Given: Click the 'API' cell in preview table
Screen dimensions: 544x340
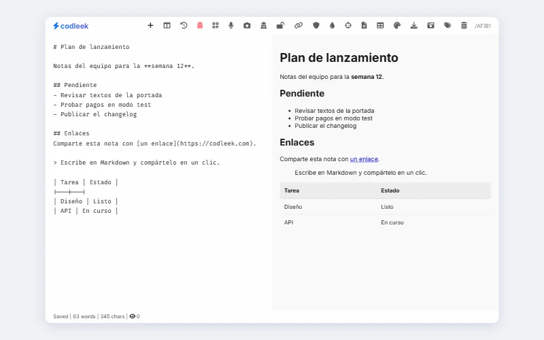Looking at the screenshot, I should [288, 222].
